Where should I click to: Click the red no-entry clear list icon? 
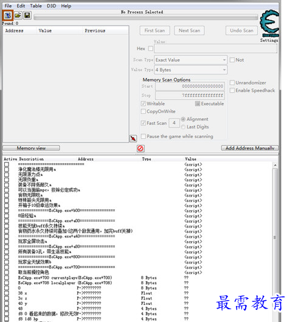click(140, 149)
